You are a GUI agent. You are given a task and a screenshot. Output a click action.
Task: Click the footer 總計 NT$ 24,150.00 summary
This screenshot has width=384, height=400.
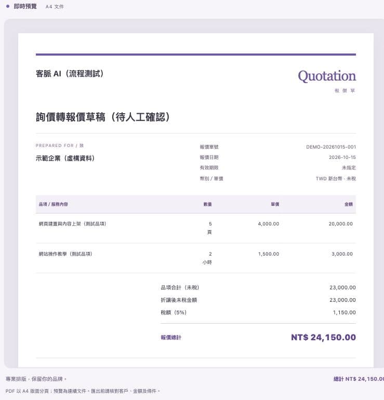pyautogui.click(x=359, y=379)
